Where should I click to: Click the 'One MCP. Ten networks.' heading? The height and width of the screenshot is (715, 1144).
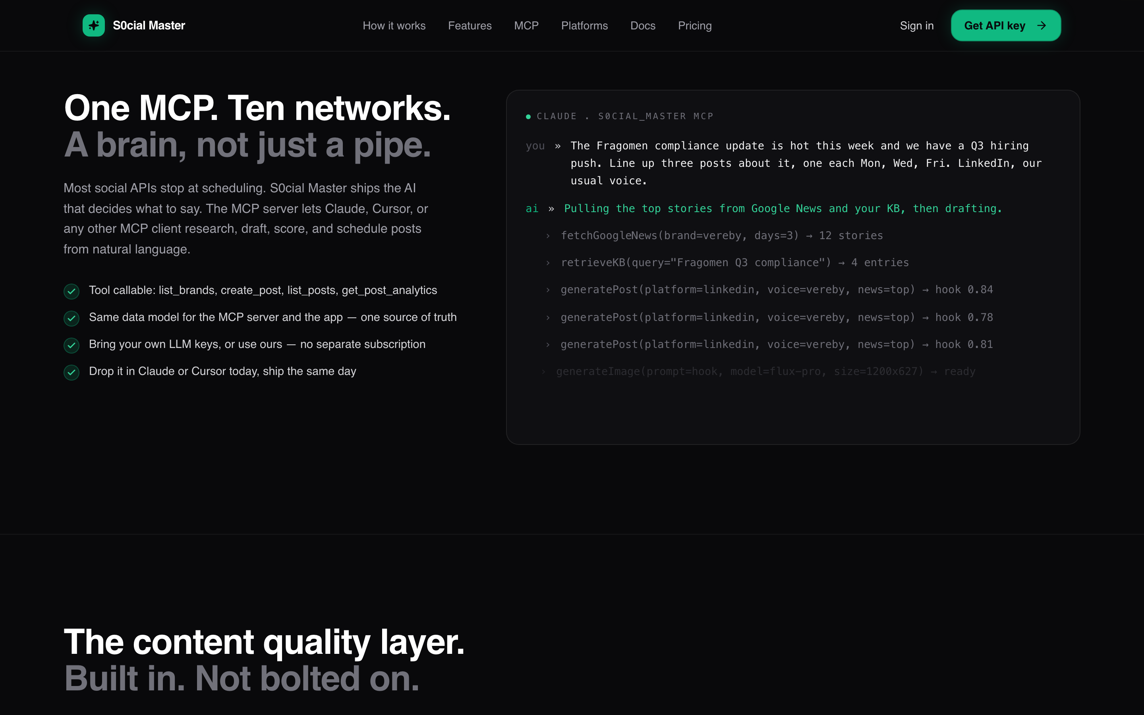[x=257, y=108]
